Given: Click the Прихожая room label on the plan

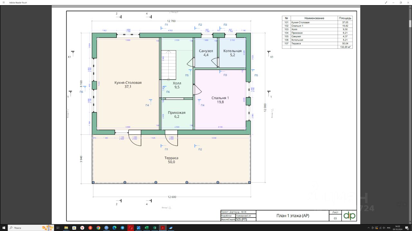Looking at the screenshot, I should pyautogui.click(x=177, y=113).
